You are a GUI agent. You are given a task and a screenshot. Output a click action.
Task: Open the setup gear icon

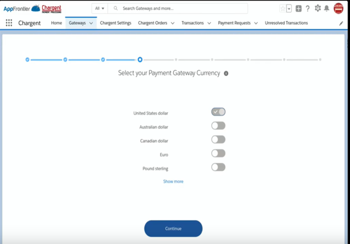pyautogui.click(x=318, y=8)
